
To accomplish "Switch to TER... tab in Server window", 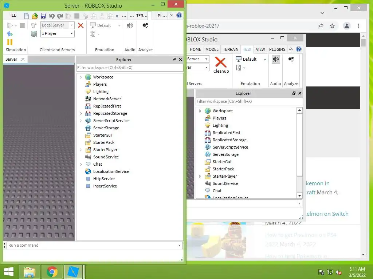I will click(142, 16).
